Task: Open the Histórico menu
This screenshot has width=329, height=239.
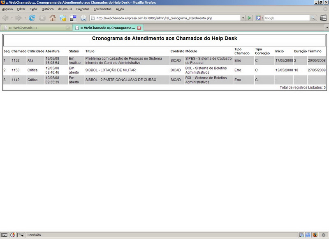Action: click(48, 9)
